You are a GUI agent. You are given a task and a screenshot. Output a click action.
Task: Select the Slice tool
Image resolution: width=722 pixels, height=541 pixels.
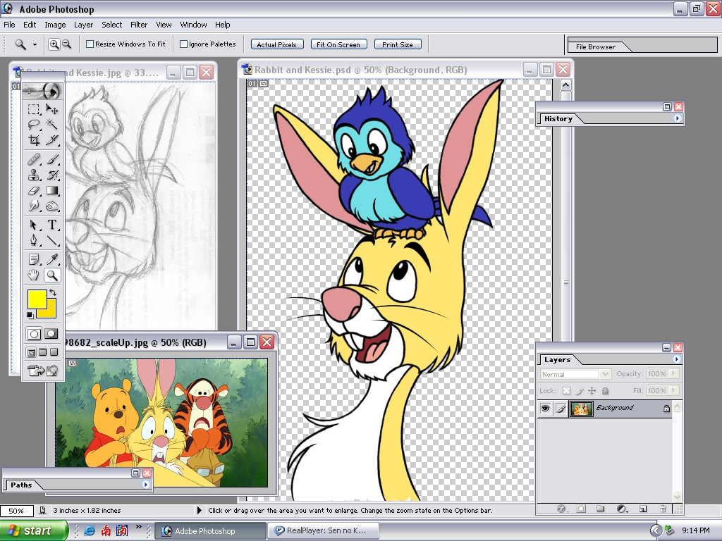52,139
